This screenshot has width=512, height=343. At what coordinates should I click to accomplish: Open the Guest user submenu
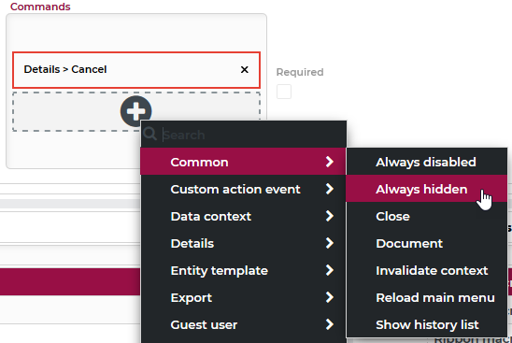click(243, 324)
